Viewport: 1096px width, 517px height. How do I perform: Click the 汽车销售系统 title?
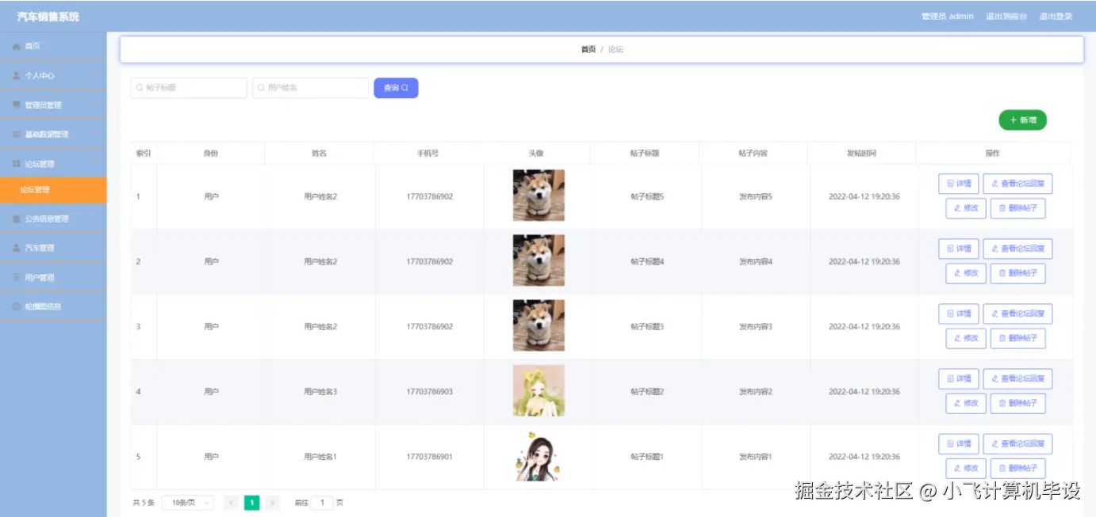click(48, 17)
